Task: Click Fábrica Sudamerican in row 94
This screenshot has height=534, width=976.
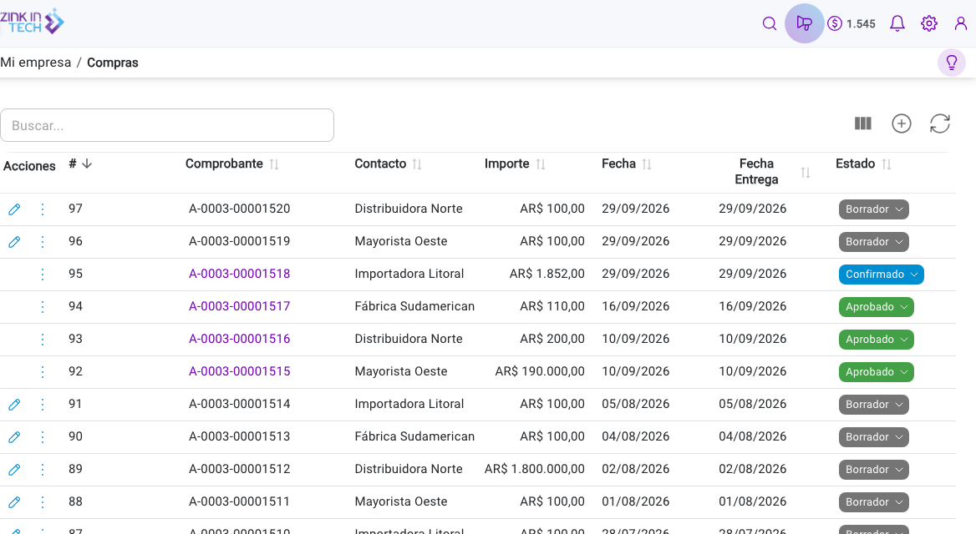Action: (x=414, y=306)
